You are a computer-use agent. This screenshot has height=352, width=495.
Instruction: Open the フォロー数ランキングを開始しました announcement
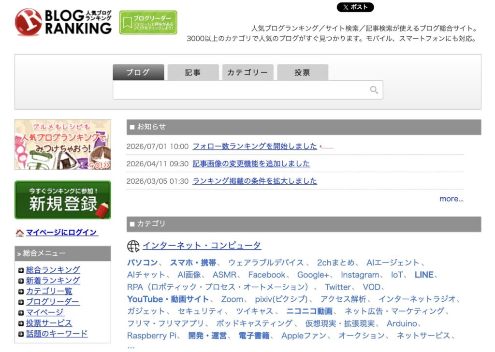(254, 146)
